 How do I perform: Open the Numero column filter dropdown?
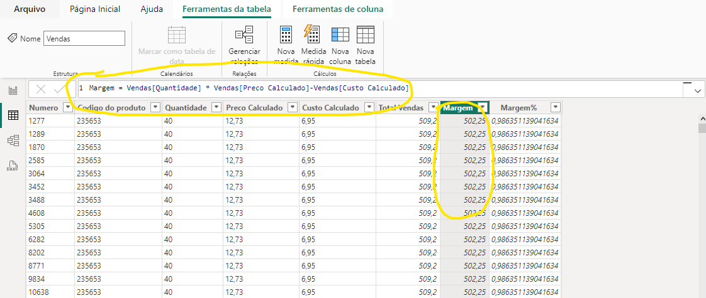pos(67,108)
